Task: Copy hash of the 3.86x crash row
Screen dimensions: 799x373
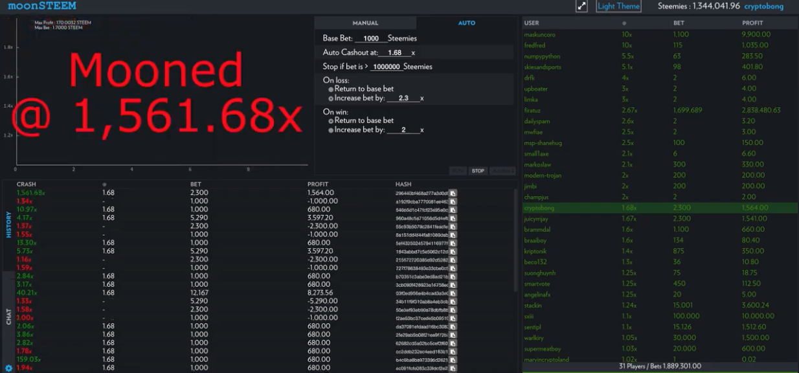Action: point(453,334)
